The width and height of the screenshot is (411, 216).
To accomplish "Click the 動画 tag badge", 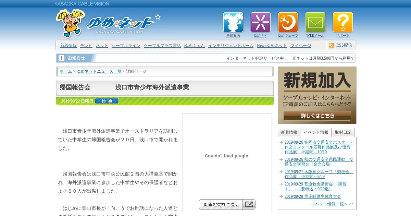I will click(107, 101).
